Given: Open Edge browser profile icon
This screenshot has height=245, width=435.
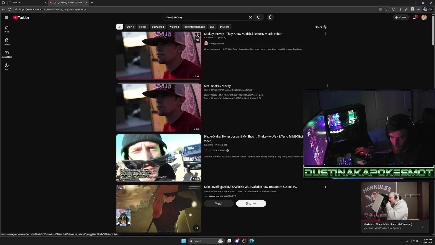Looking at the screenshot, I should click(412, 9).
